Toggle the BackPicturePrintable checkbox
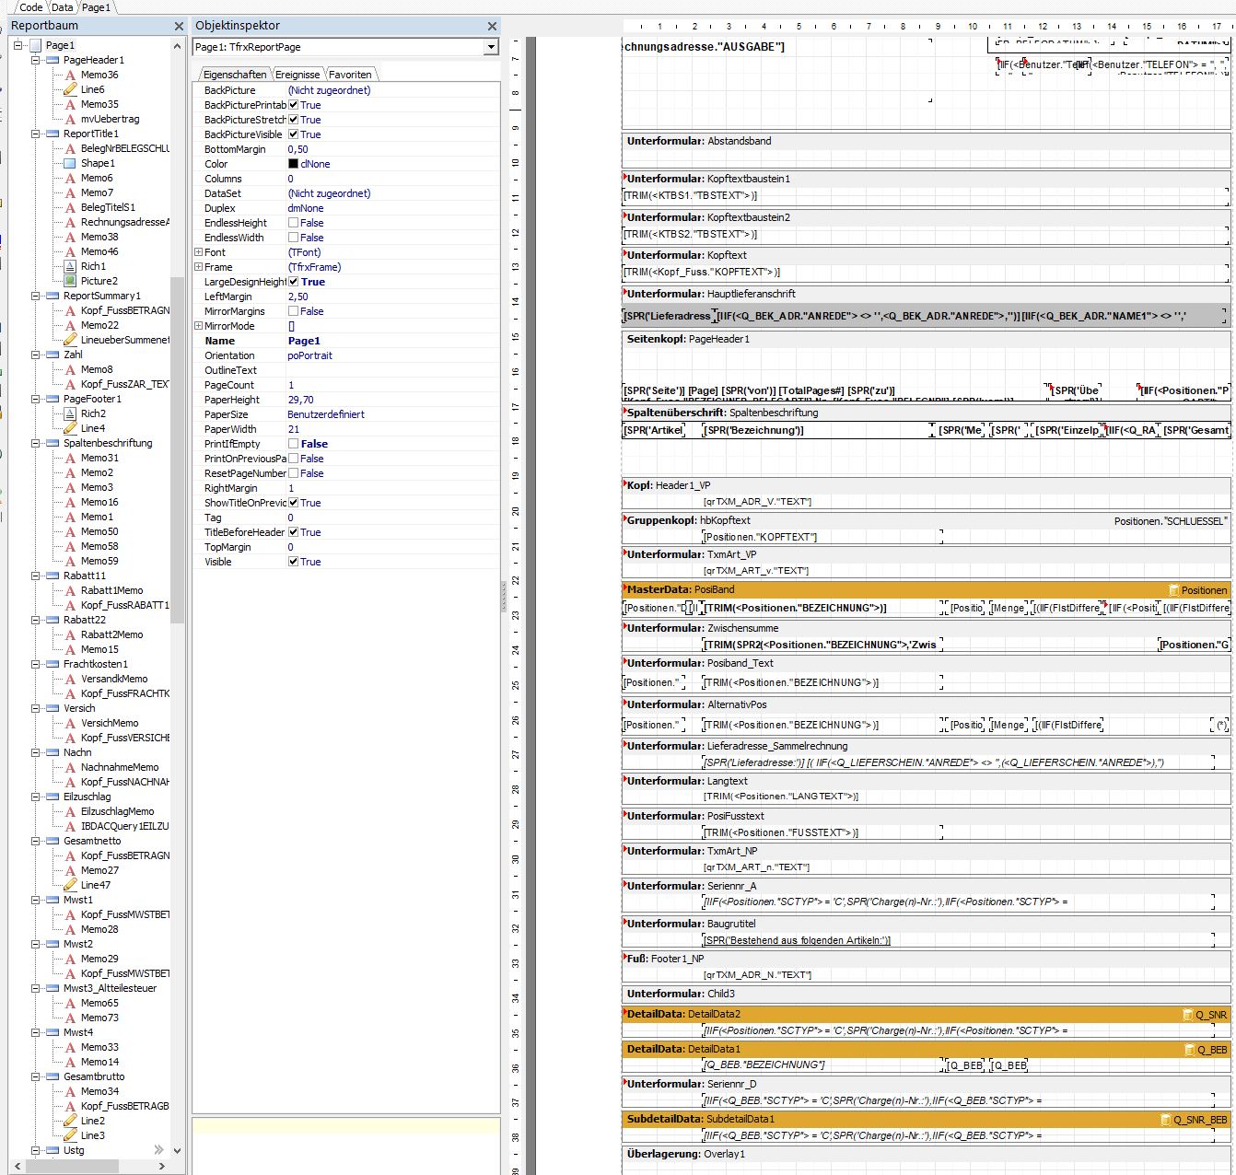Viewport: 1236px width, 1175px height. coord(293,105)
